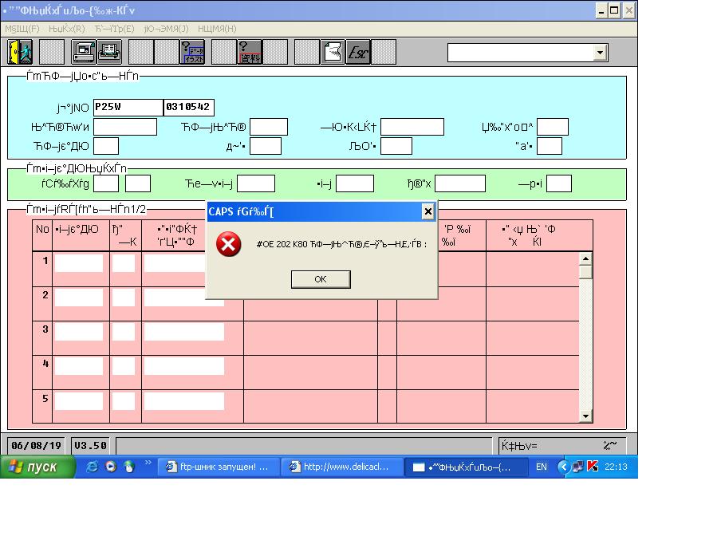Click the widest white input box in table row 3
This screenshot has height=544, width=725.
pyautogui.click(x=184, y=332)
